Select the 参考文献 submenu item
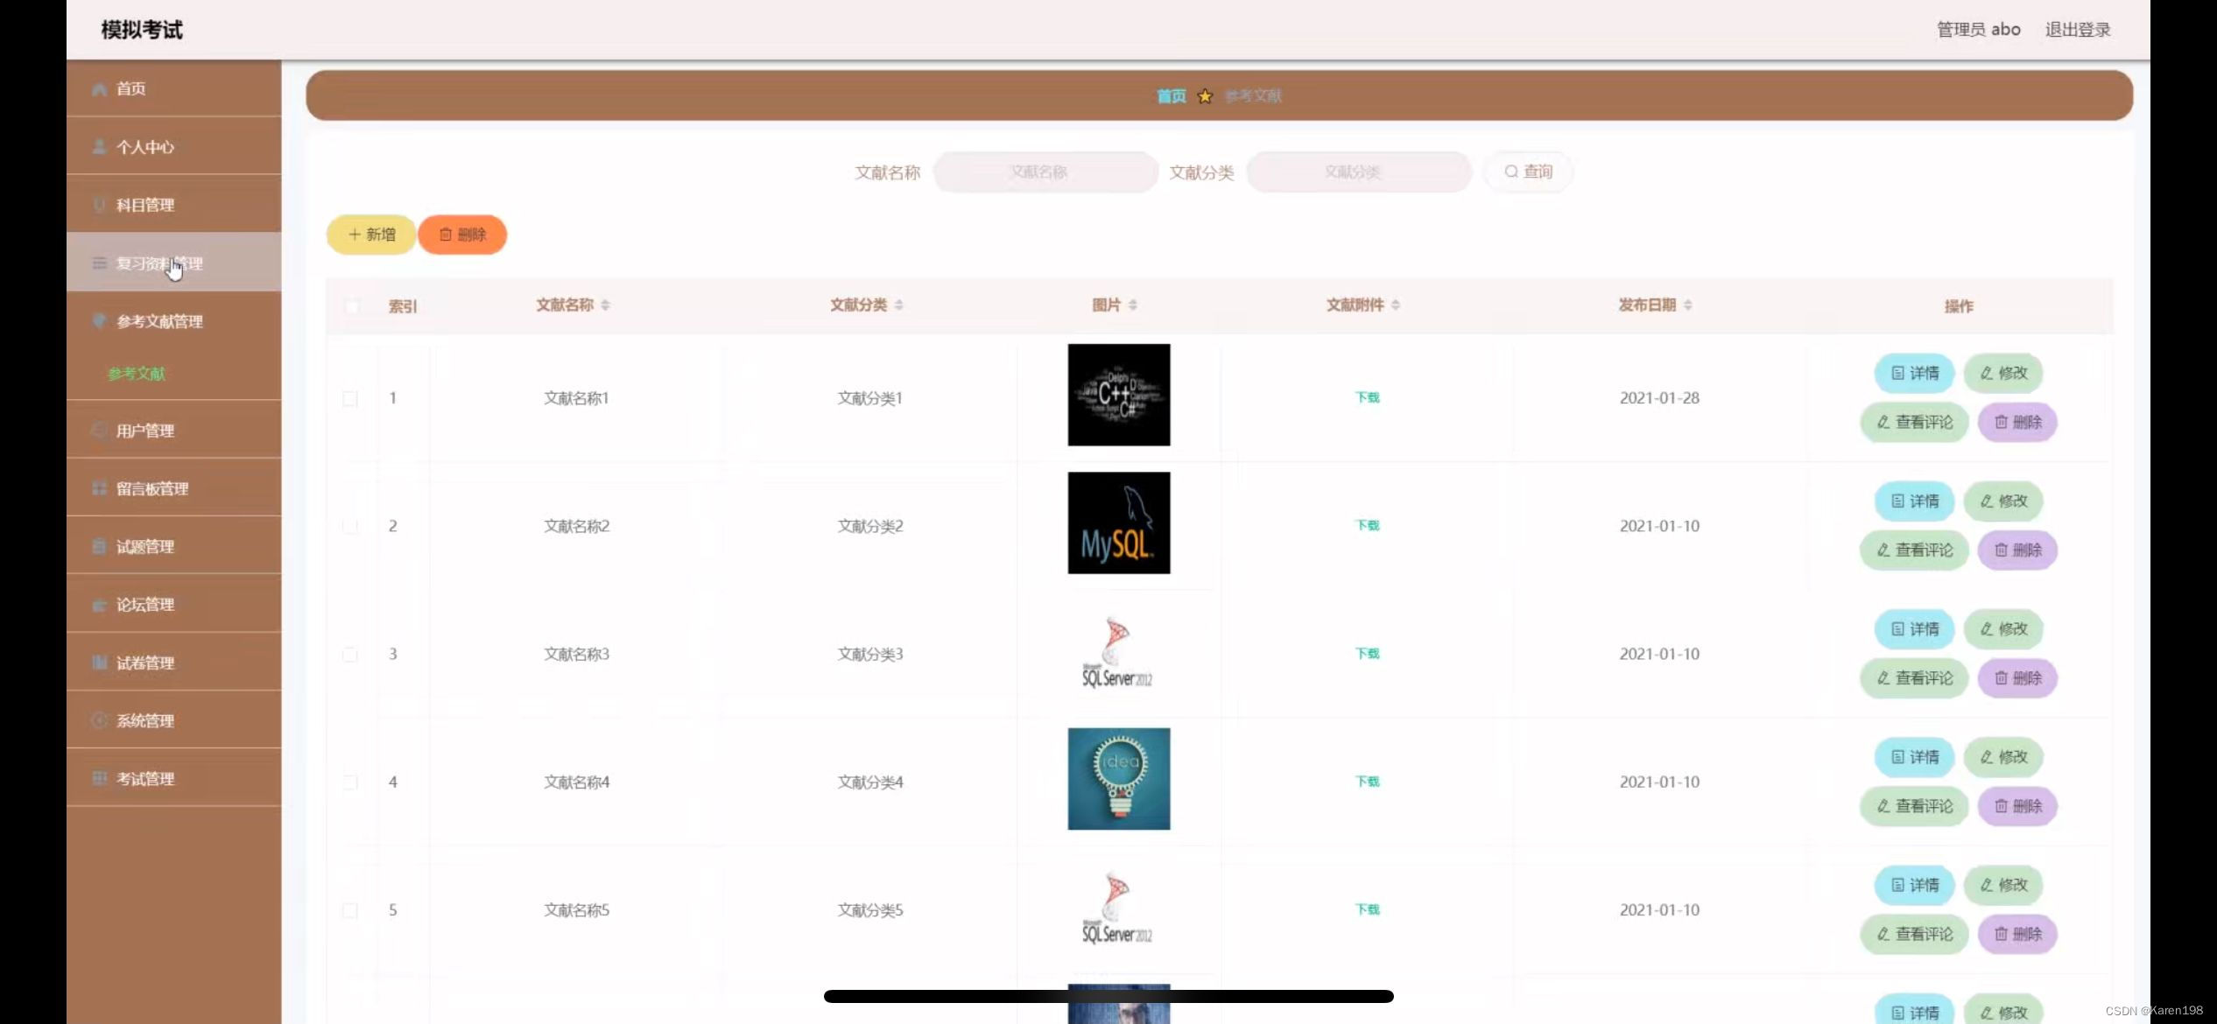This screenshot has height=1024, width=2217. [137, 374]
